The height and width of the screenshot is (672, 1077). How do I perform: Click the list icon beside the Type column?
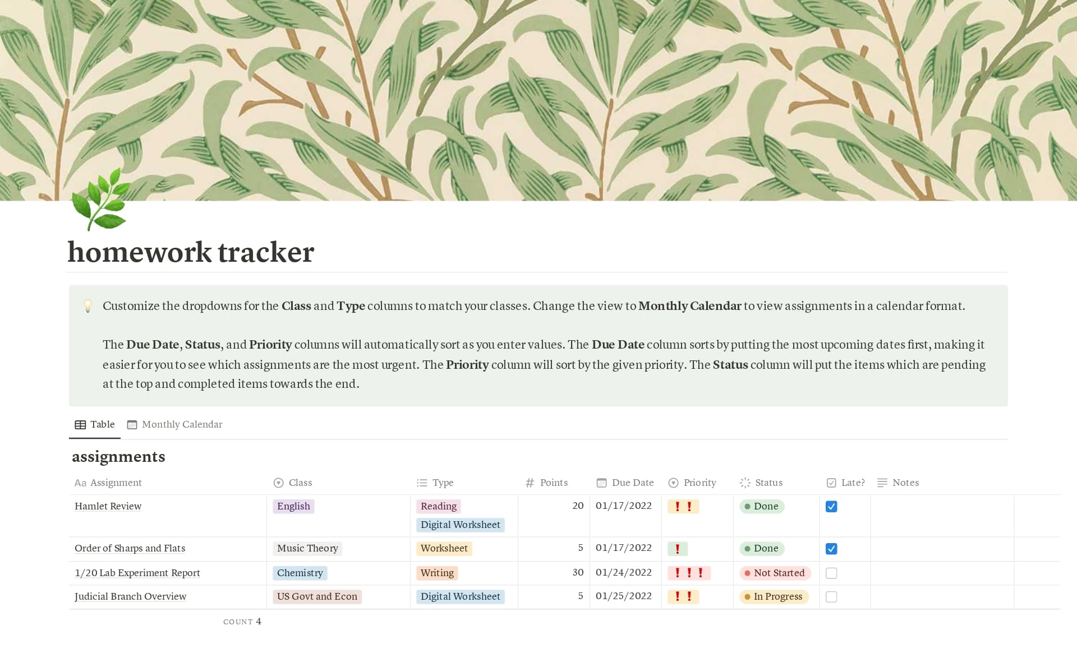[x=421, y=483]
